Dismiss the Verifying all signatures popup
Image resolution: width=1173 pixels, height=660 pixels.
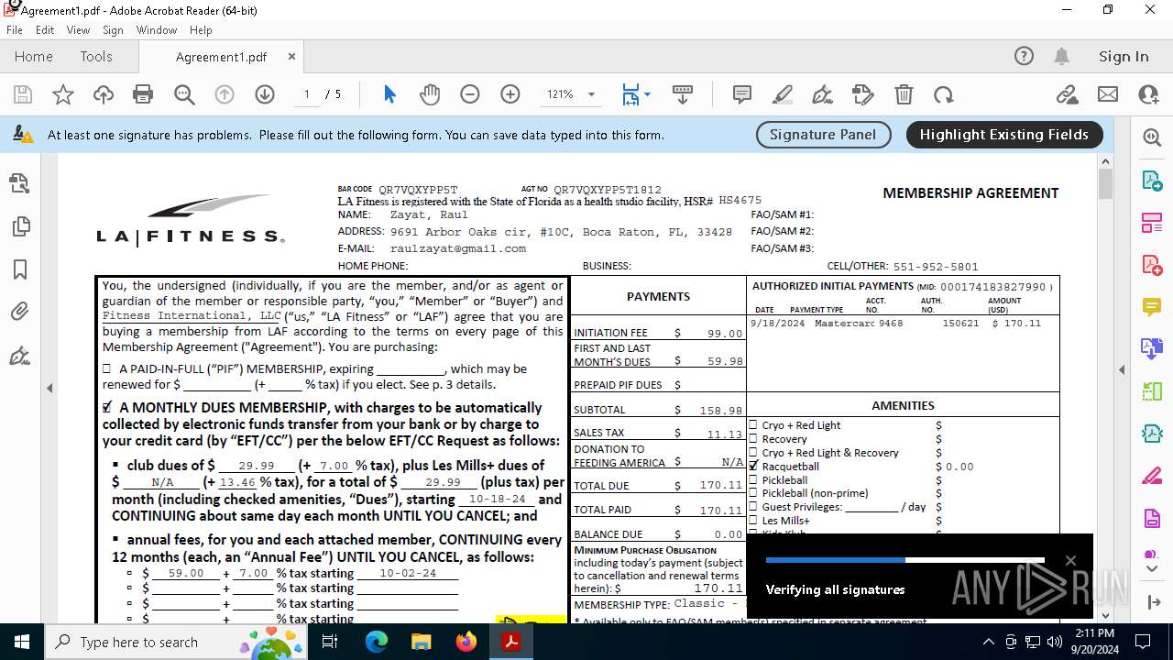click(1070, 561)
